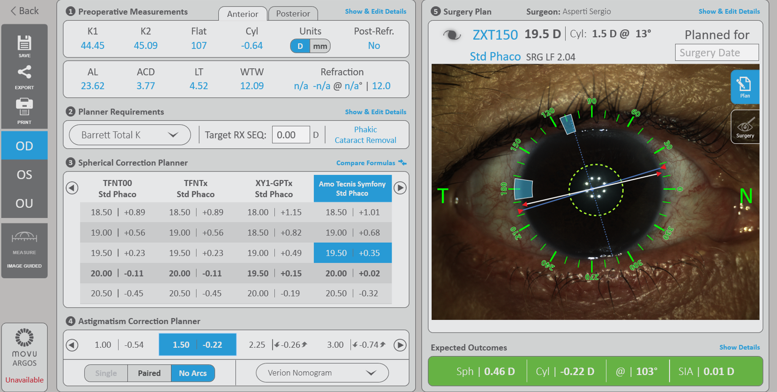Click the Cyl value -0.64
777x392 pixels.
click(x=252, y=46)
